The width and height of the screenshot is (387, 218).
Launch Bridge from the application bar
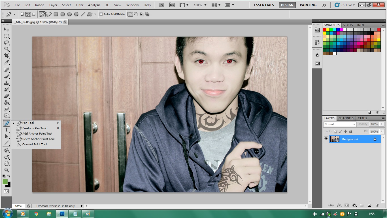click(x=162, y=5)
